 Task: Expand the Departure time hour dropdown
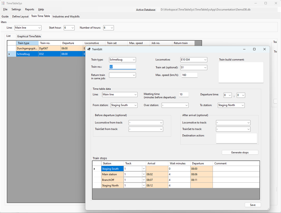coord(230,95)
